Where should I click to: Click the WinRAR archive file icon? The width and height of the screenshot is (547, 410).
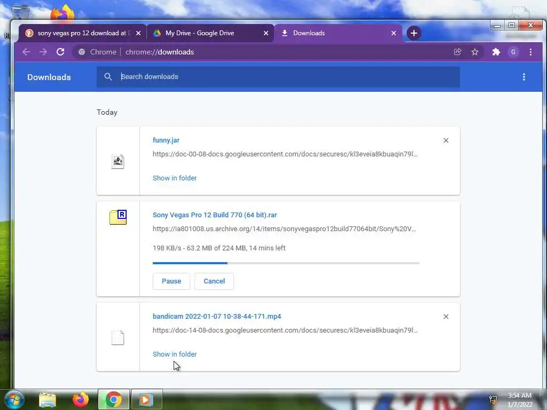point(118,217)
